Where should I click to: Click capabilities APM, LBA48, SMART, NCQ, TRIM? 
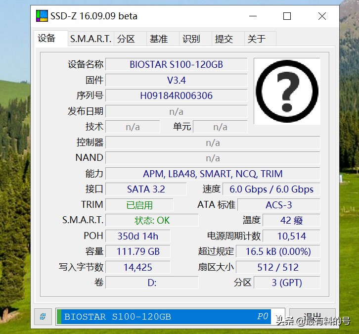click(x=213, y=174)
